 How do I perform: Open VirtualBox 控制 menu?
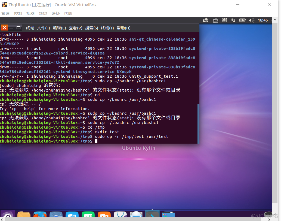(18, 13)
